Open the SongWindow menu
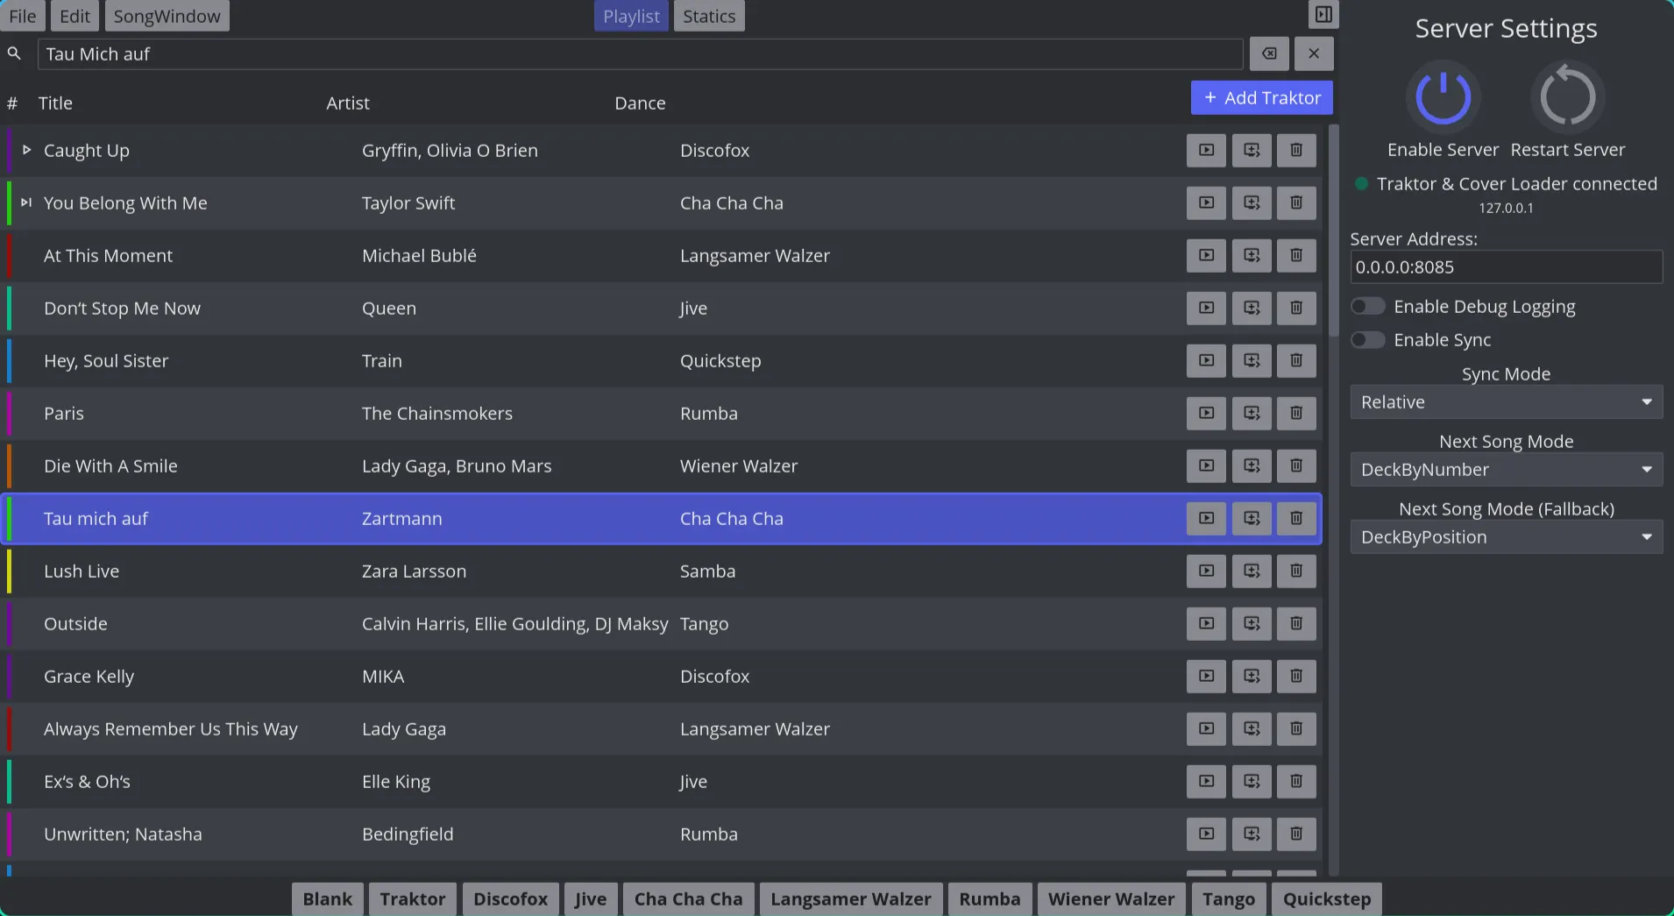 point(167,16)
